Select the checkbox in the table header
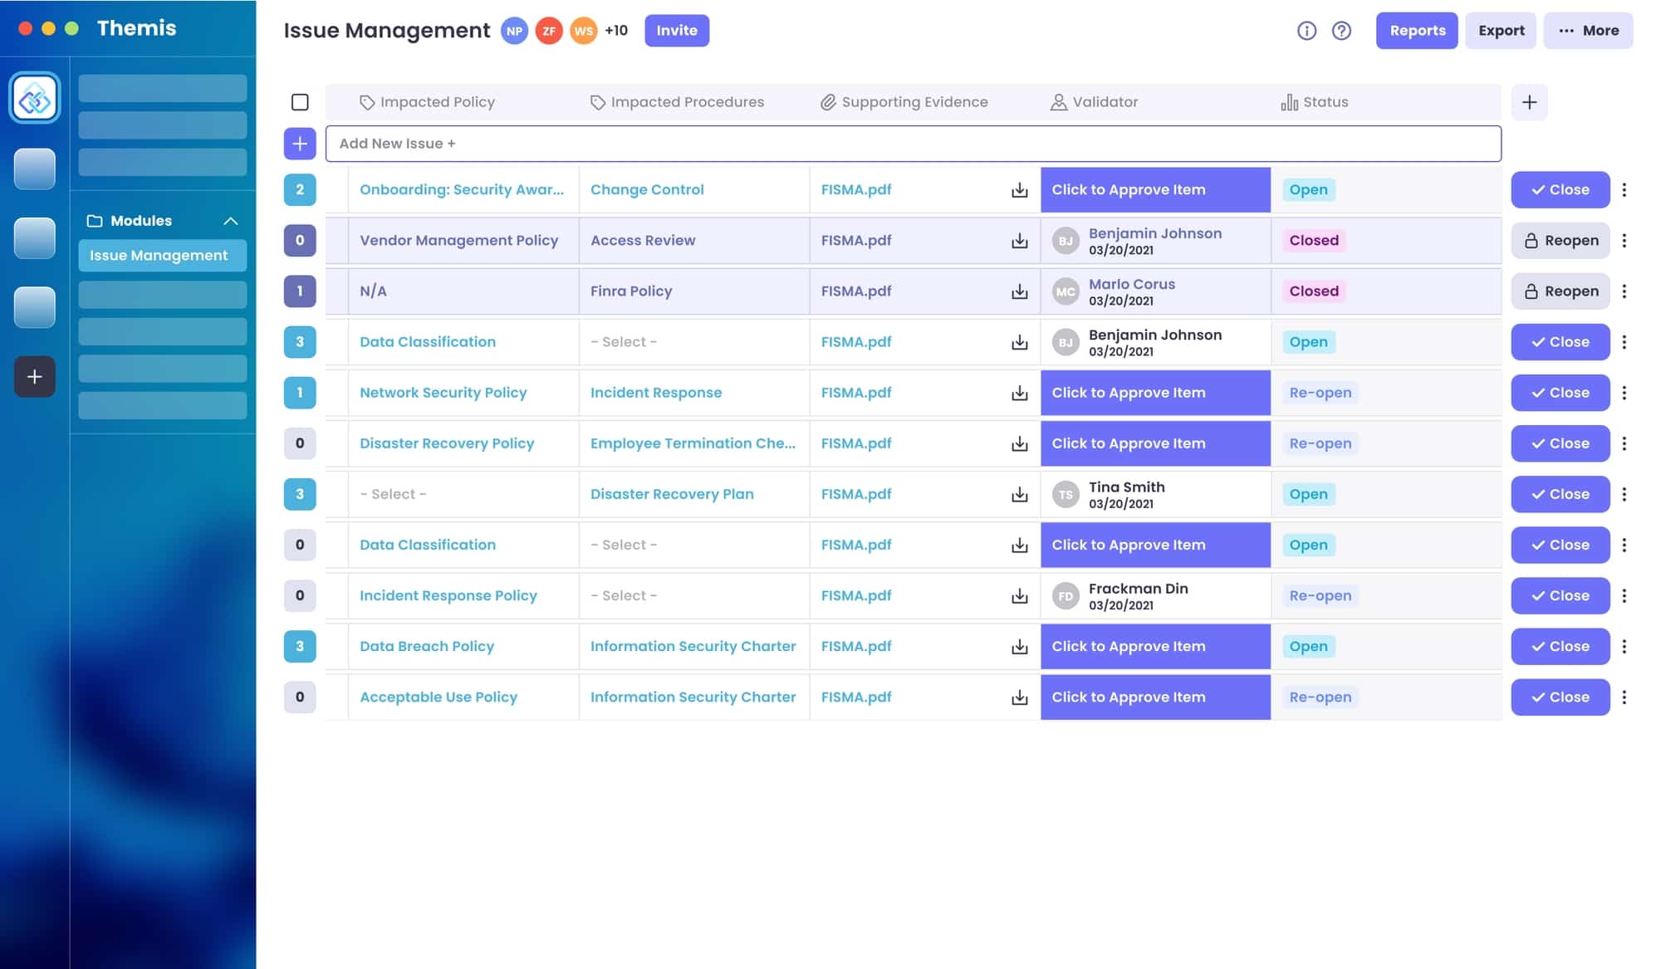Image resolution: width=1661 pixels, height=969 pixels. click(x=299, y=101)
